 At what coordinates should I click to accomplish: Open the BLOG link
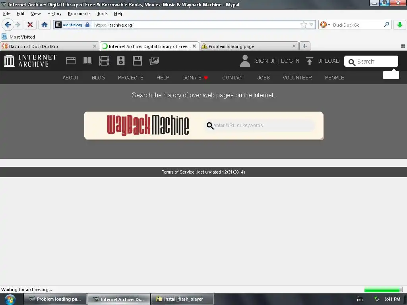(x=98, y=77)
